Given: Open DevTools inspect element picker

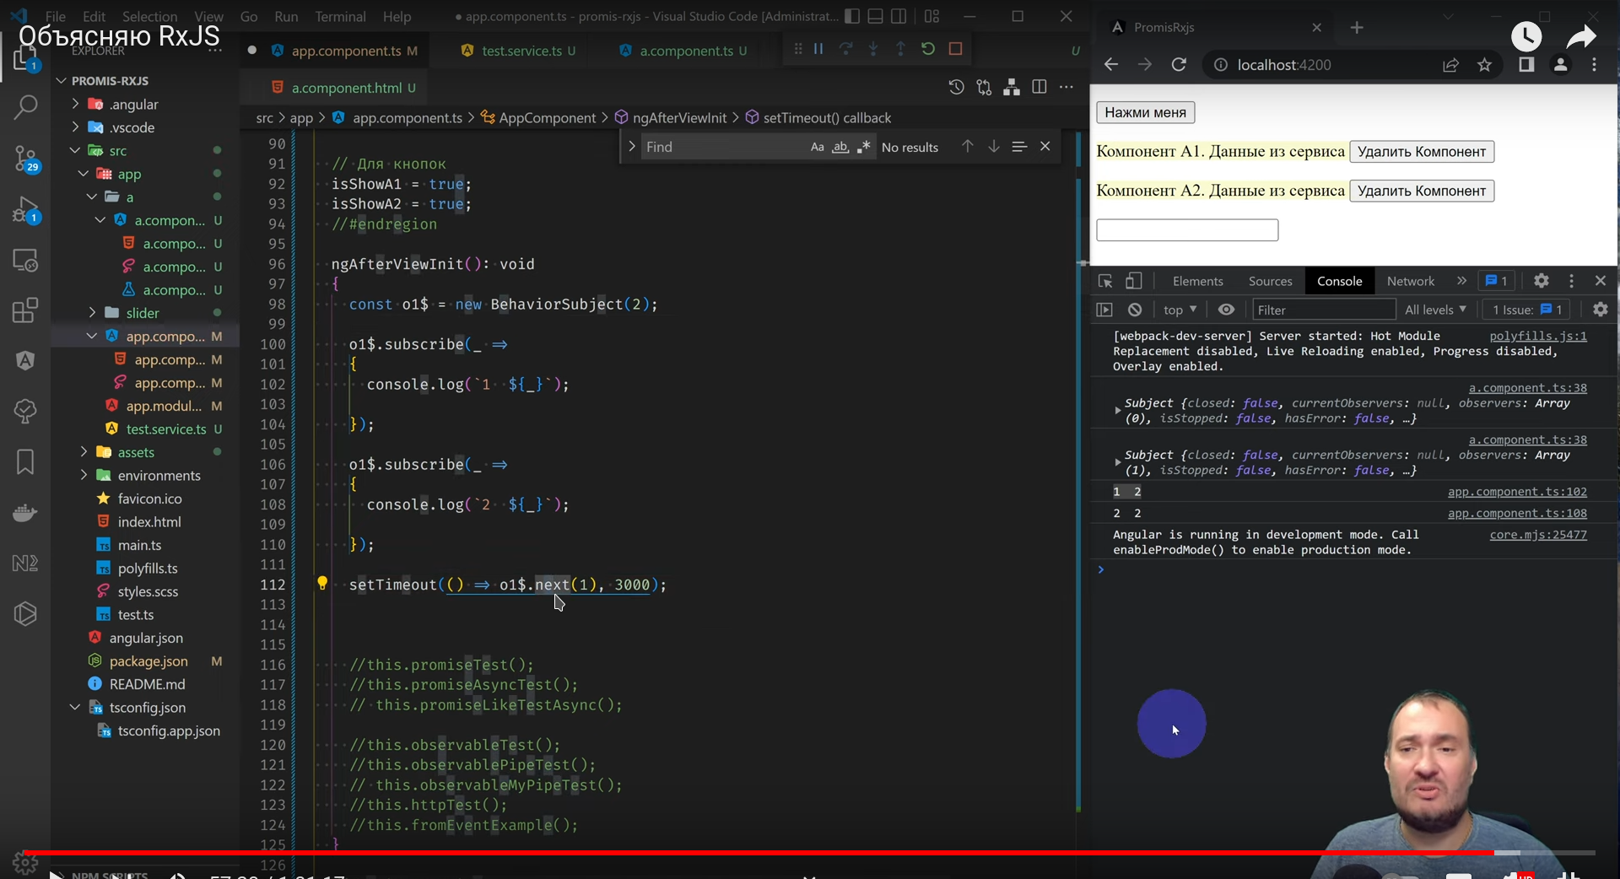Looking at the screenshot, I should pos(1105,281).
